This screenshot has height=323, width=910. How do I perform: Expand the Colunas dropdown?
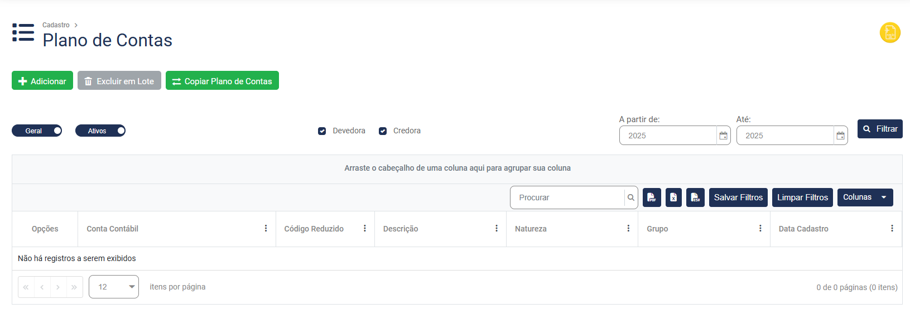pyautogui.click(x=865, y=197)
